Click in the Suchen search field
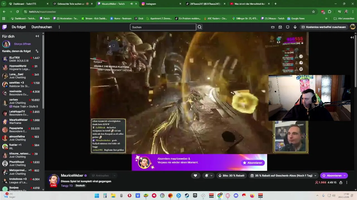357x200 pixels. click(163, 27)
